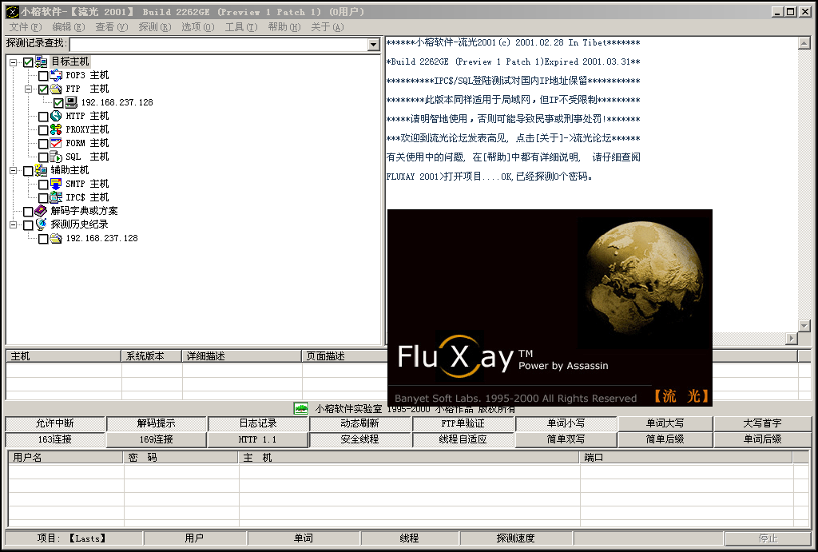Open the 工具(T) menu
The height and width of the screenshot is (552, 818).
[241, 27]
